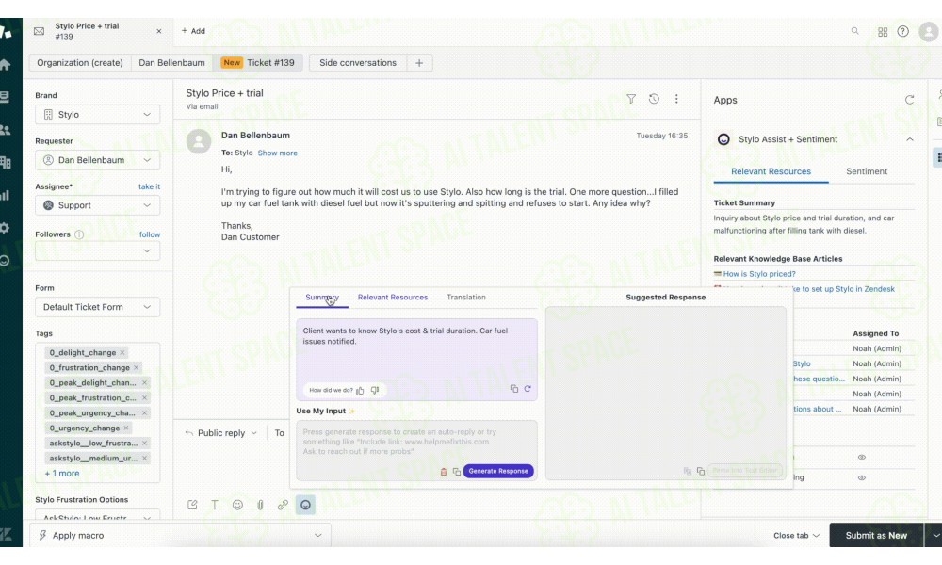Copy the suggested response
The image size is (942, 565).
point(701,472)
